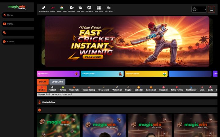Select the GreyHound sport tab
The image size is (220, 137).
pos(104,89)
